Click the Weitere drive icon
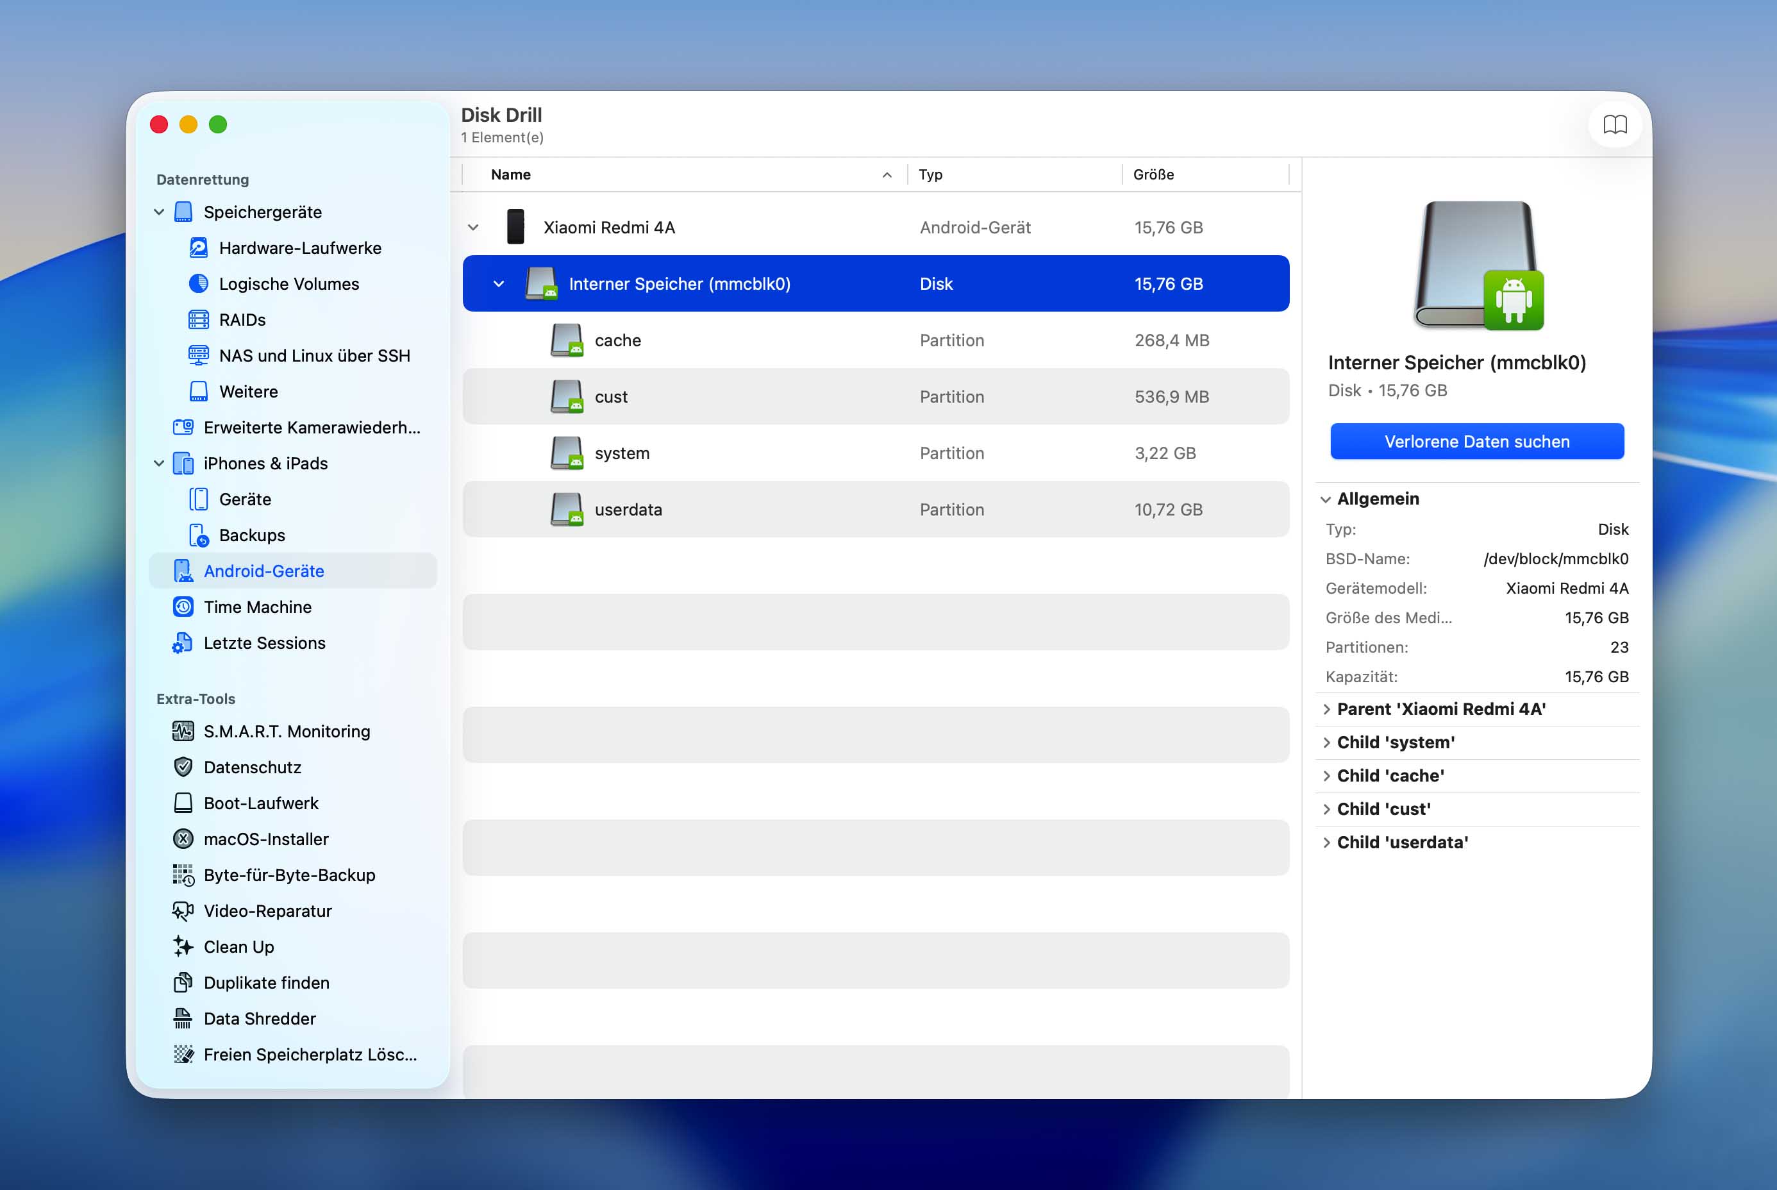Viewport: 1777px width, 1190px height. (199, 392)
